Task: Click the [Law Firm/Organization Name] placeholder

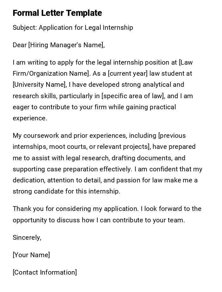Action: click(x=51, y=73)
